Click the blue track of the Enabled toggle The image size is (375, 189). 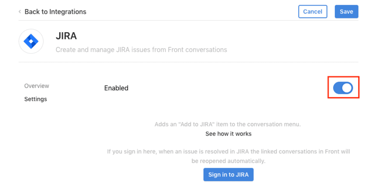[337, 88]
